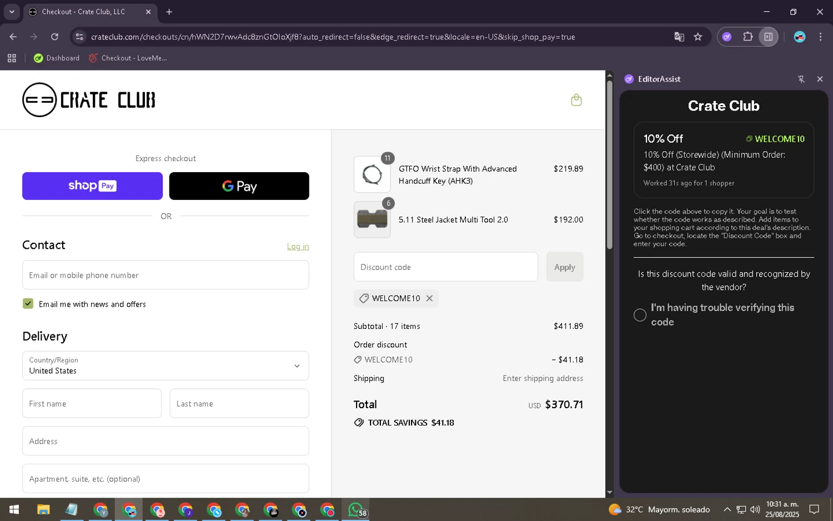Image resolution: width=833 pixels, height=521 pixels.
Task: Open a new browser tab
Action: (x=169, y=12)
